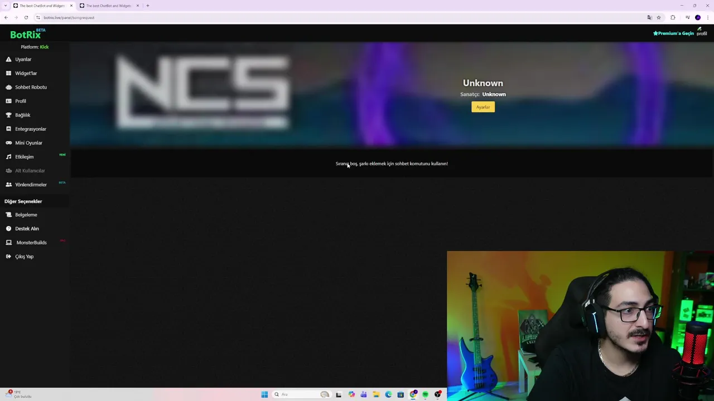
Task: Click the NCS album artwork
Action: 203,93
